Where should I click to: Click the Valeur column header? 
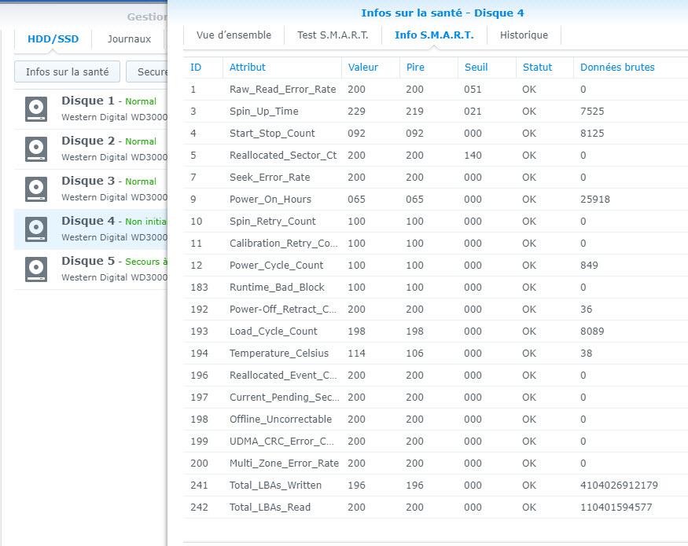pos(362,68)
